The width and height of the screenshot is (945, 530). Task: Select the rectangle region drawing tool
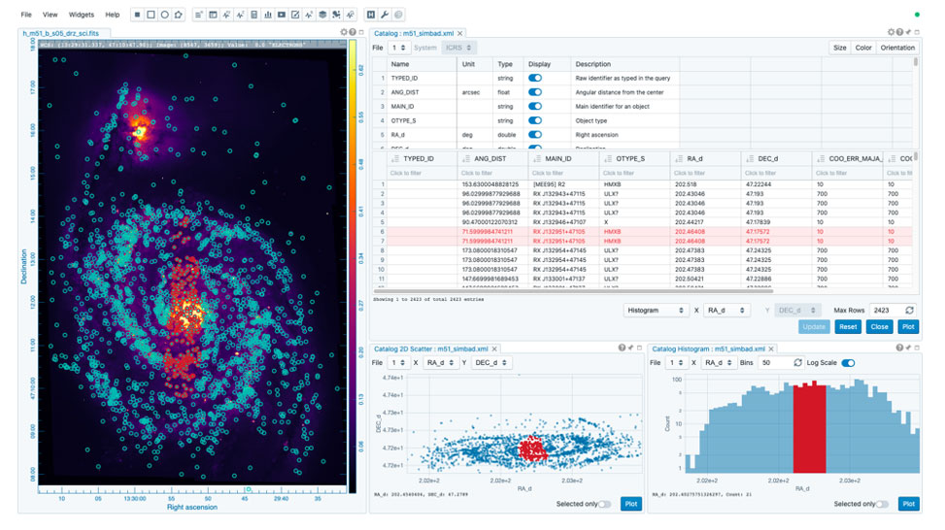point(151,15)
